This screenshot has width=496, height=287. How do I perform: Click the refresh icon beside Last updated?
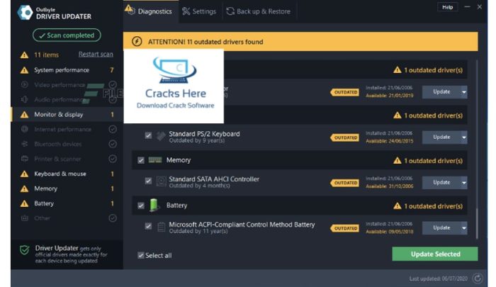(478, 278)
